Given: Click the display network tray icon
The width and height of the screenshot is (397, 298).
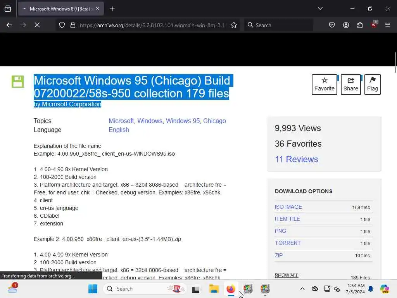Looking at the screenshot, I should (327, 289).
